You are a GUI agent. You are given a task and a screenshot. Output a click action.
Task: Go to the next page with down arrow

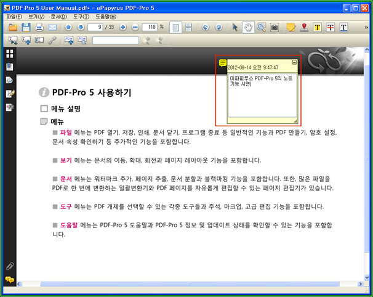tap(81, 27)
